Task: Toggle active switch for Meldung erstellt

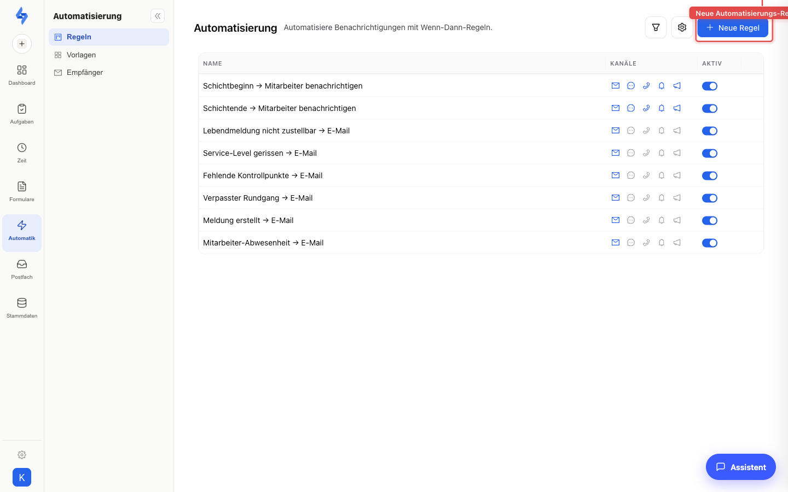Action: coord(710,220)
